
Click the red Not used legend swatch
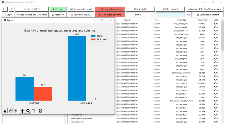click(93, 39)
